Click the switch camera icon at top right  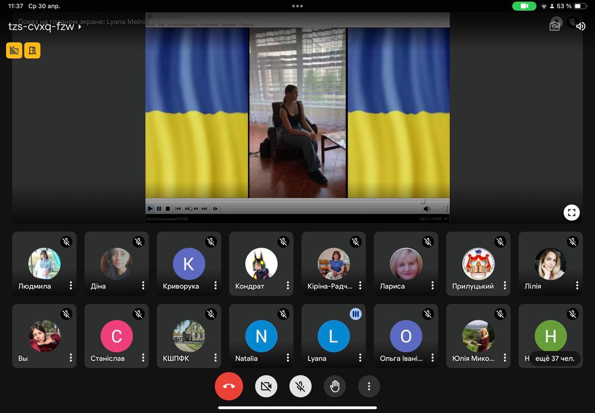tap(555, 26)
